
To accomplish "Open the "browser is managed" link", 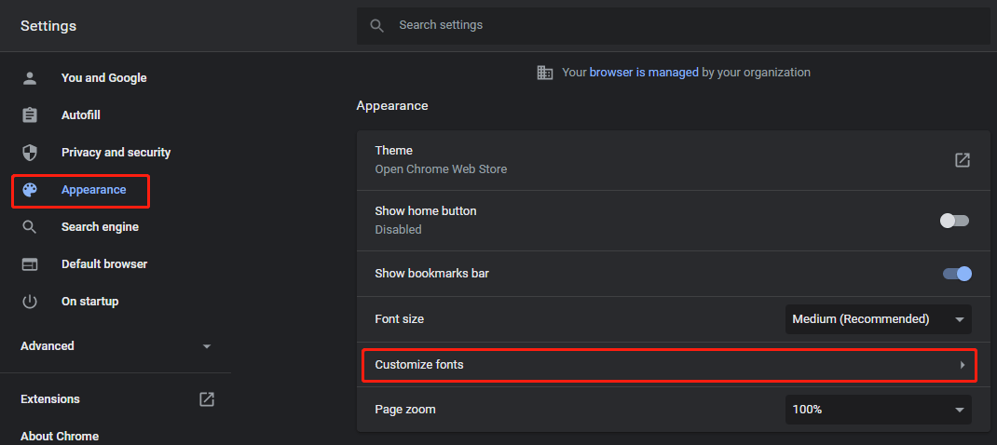I will click(x=644, y=73).
